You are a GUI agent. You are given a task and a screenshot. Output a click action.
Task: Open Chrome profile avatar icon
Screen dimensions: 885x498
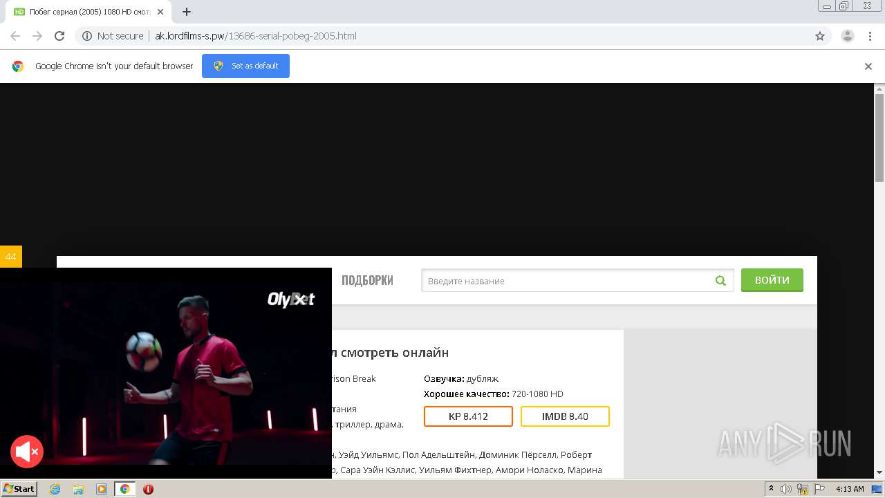(x=848, y=36)
